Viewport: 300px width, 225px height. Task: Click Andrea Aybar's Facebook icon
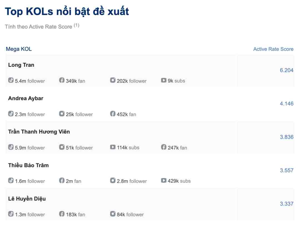(x=113, y=113)
